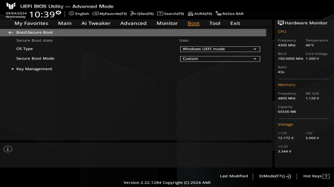Click CPU temperature value 46°C
Viewport: 334px width, 187px height.
310,45
